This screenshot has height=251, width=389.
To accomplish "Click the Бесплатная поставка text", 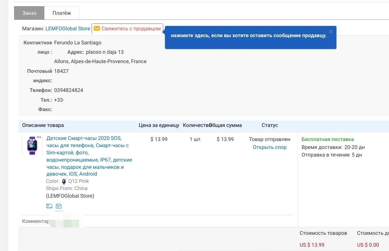I will pyautogui.click(x=327, y=140).
